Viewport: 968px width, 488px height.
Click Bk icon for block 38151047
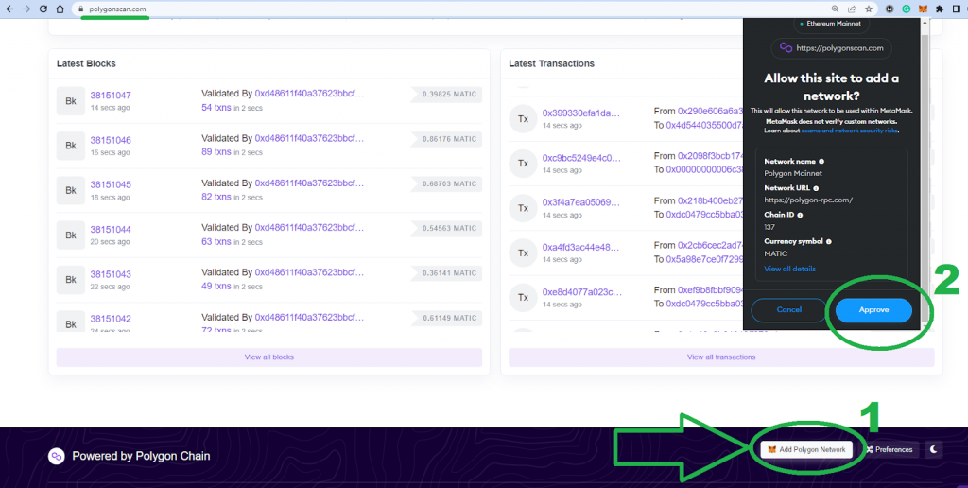(x=70, y=100)
